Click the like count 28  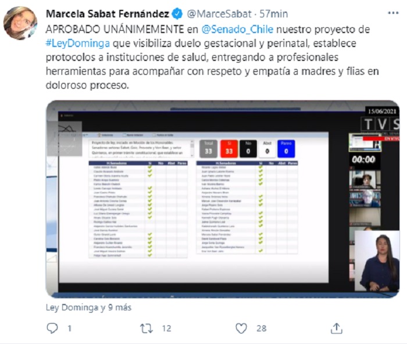pyautogui.click(x=262, y=328)
